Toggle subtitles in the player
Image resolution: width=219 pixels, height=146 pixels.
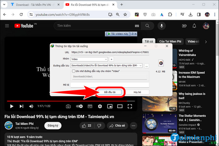point(90,106)
